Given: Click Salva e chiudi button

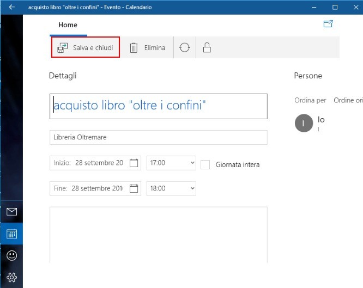Looking at the screenshot, I should pos(86,48).
